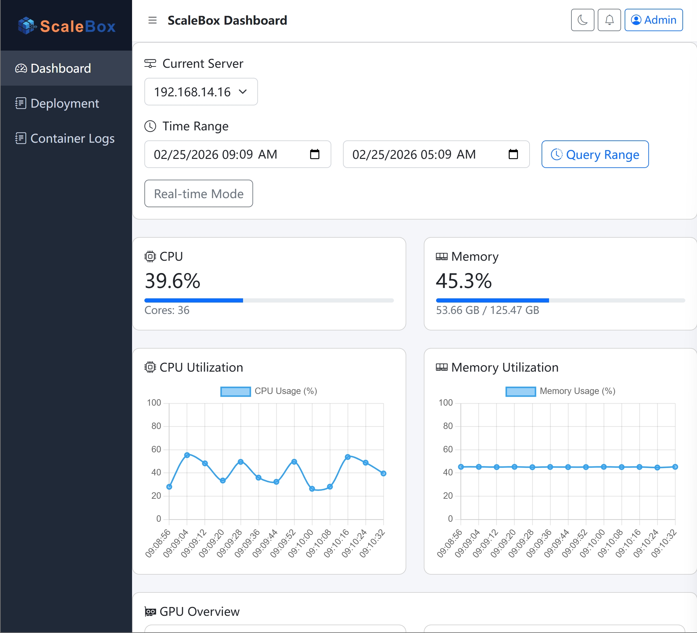Screen dimensions: 697x633
Task: Switch to dark mode with moon icon
Action: point(582,20)
